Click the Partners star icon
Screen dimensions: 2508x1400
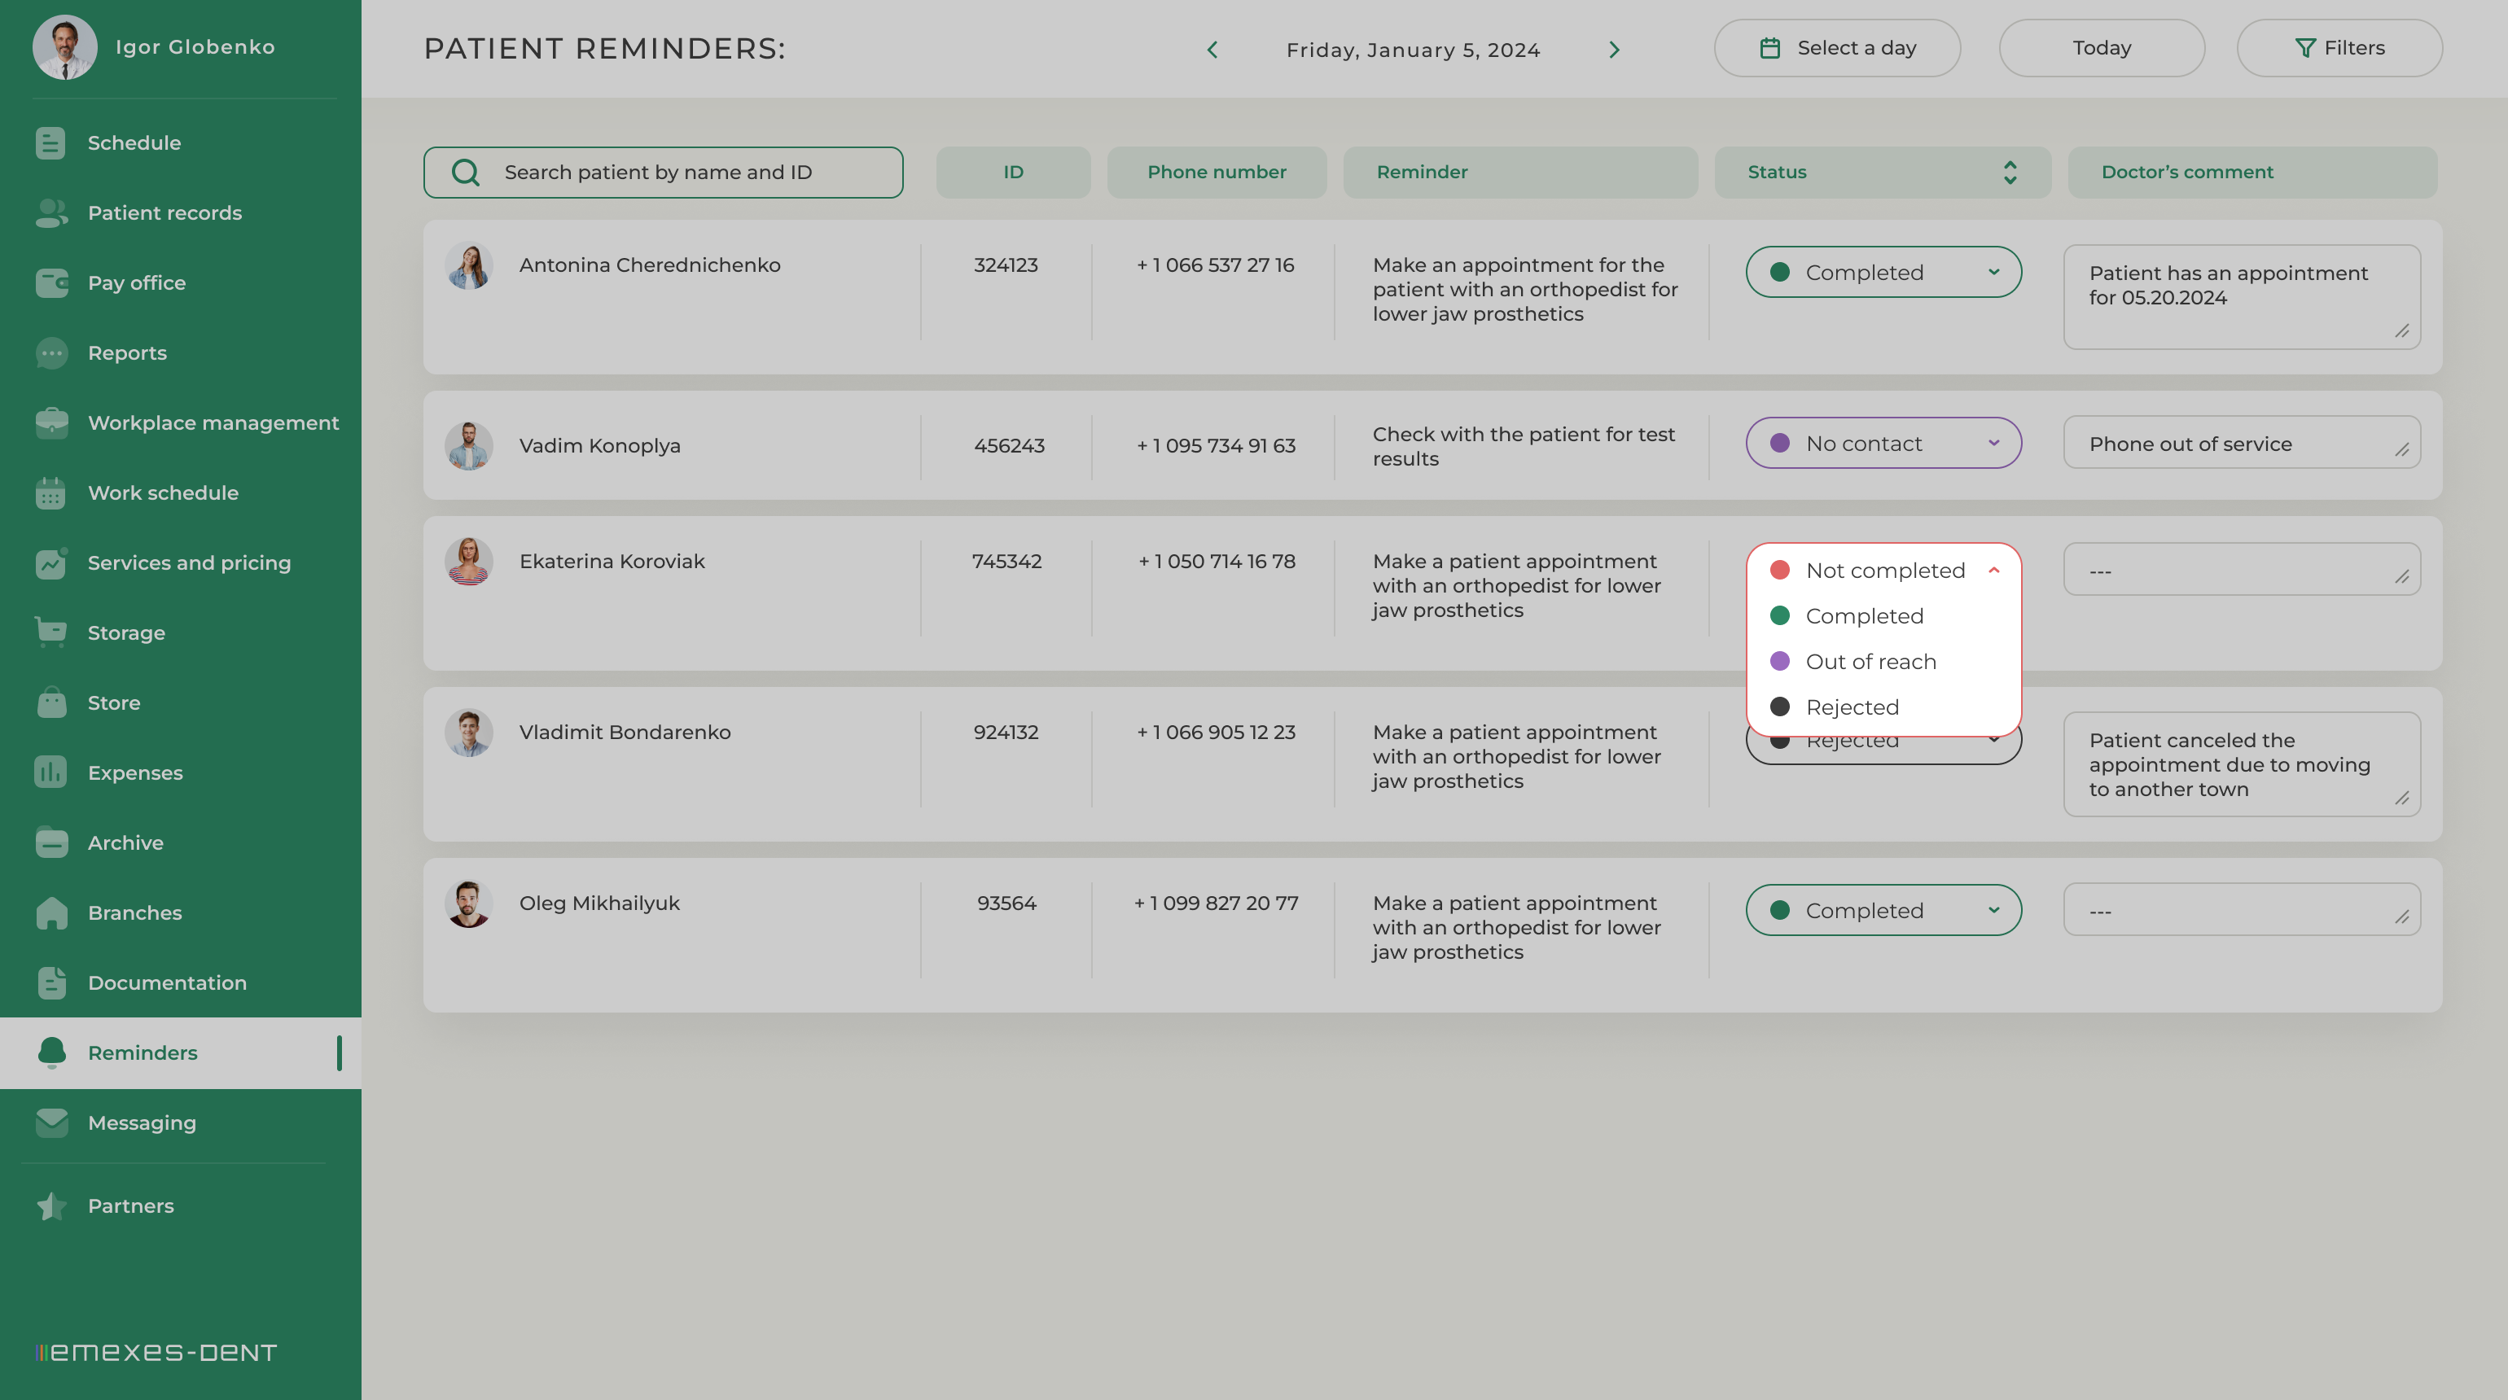point(51,1206)
